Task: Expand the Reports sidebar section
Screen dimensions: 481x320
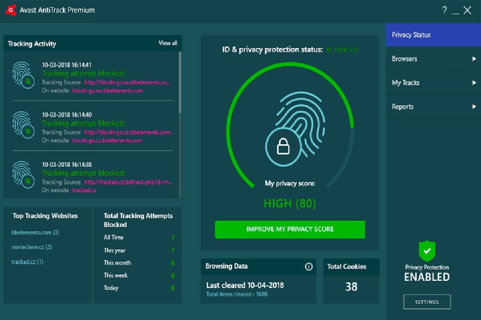Action: pyautogui.click(x=433, y=107)
